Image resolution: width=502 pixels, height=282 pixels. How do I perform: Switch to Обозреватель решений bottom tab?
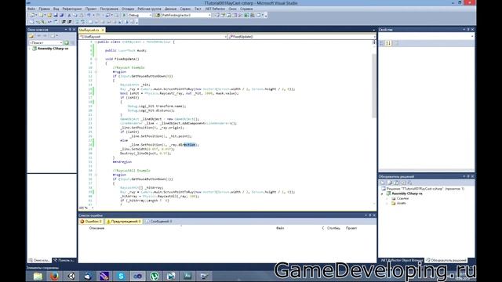(x=446, y=260)
